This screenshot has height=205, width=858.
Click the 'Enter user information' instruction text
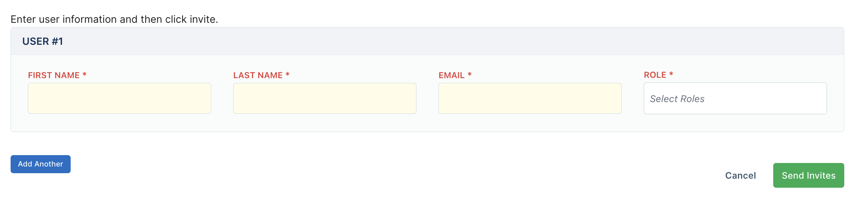pyautogui.click(x=114, y=19)
